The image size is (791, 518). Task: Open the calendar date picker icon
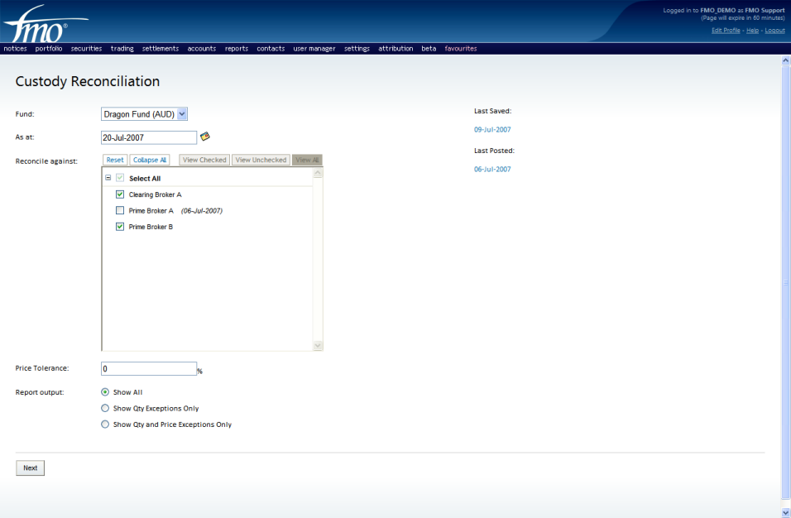pos(205,137)
